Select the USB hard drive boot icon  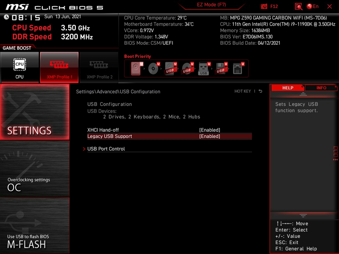point(171,68)
